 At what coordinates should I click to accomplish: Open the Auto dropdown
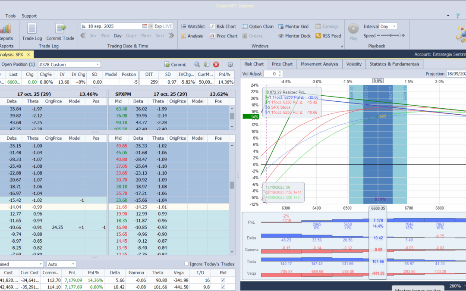click(73, 264)
